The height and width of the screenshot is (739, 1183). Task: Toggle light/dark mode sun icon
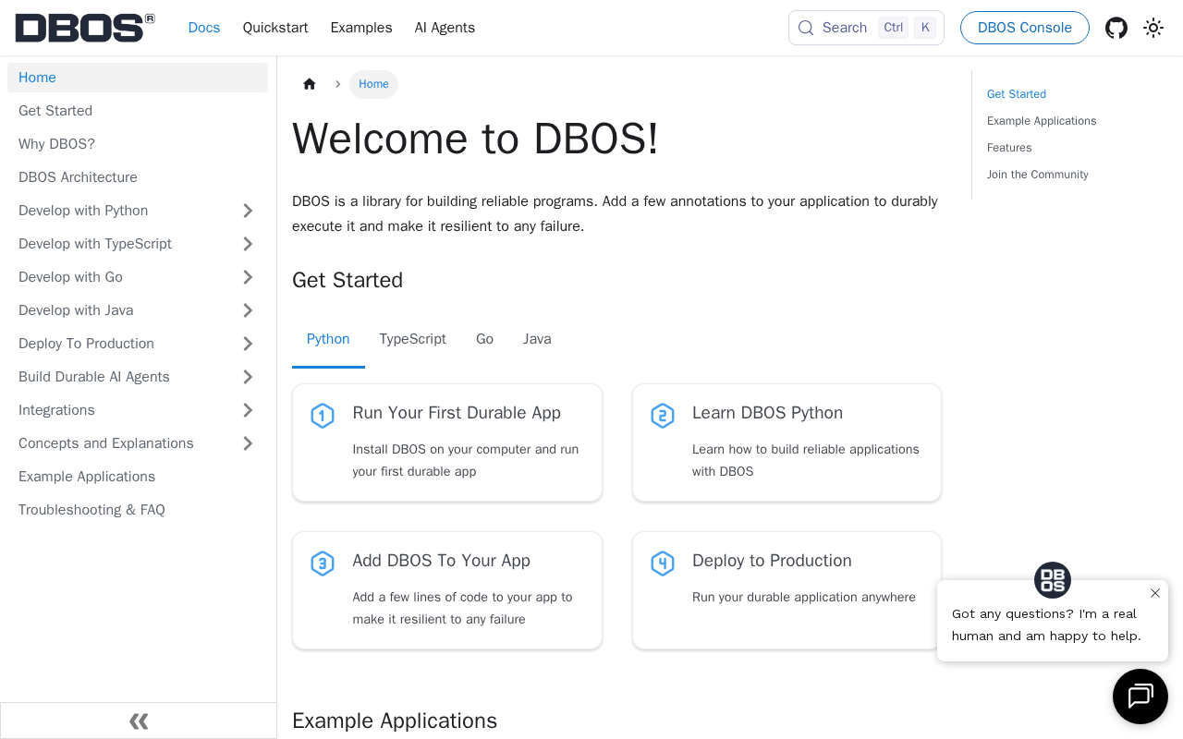click(1153, 28)
